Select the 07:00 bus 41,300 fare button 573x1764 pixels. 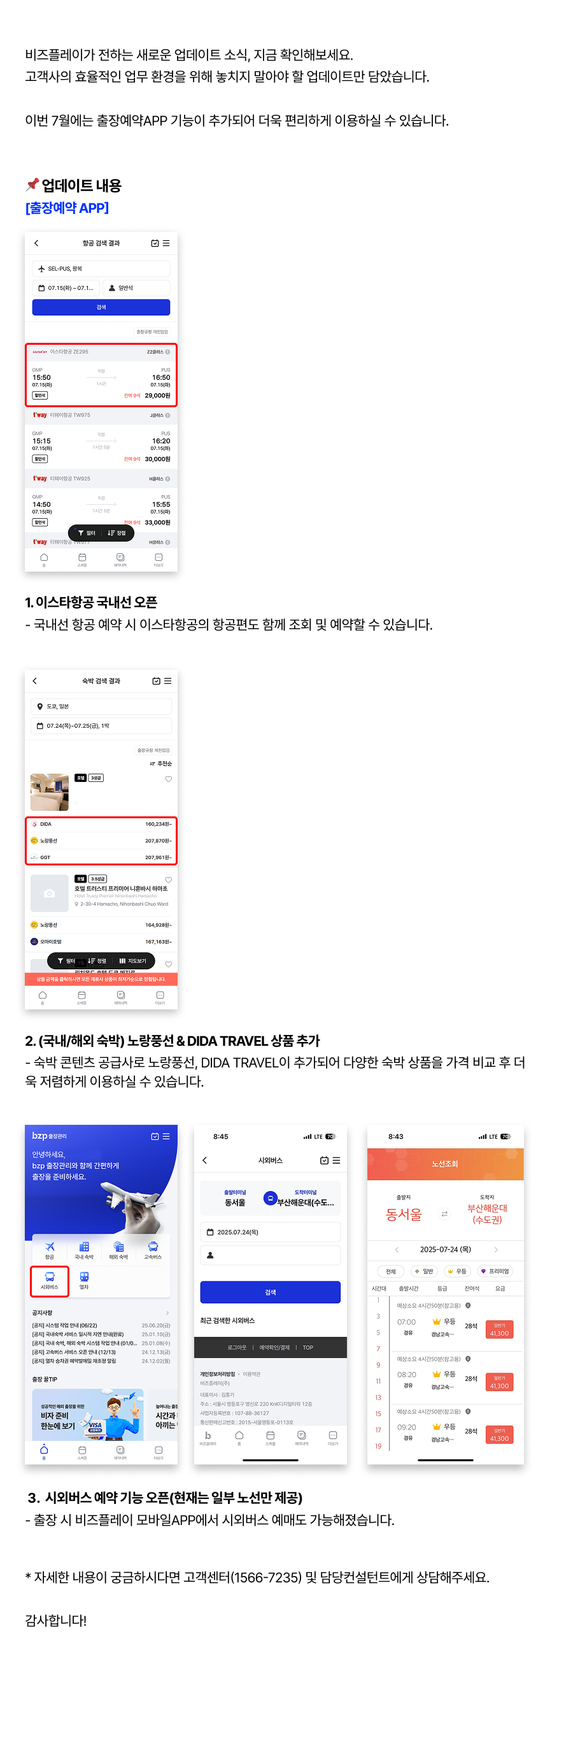[499, 1329]
